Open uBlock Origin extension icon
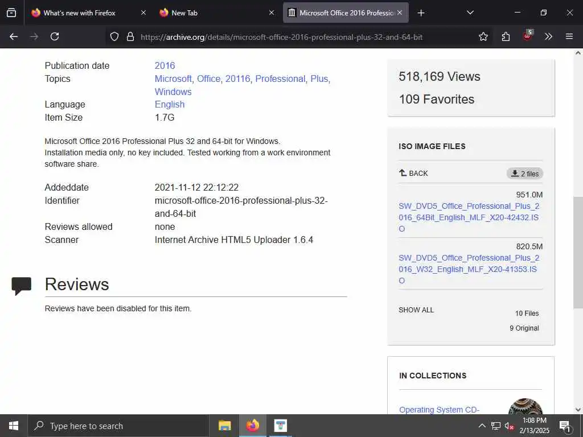 [527, 36]
